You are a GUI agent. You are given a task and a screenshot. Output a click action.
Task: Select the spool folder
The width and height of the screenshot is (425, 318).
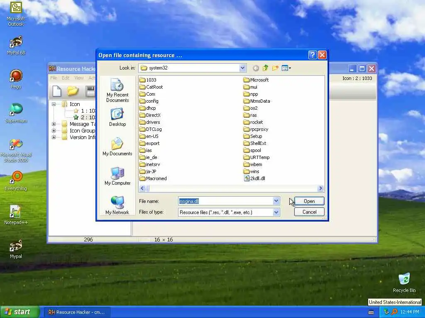(x=252, y=150)
